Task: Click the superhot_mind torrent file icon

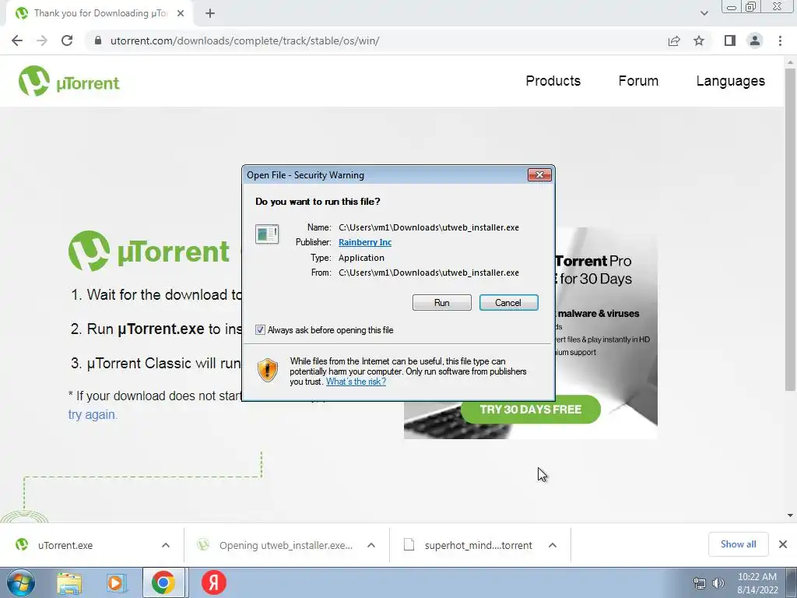Action: [x=409, y=544]
